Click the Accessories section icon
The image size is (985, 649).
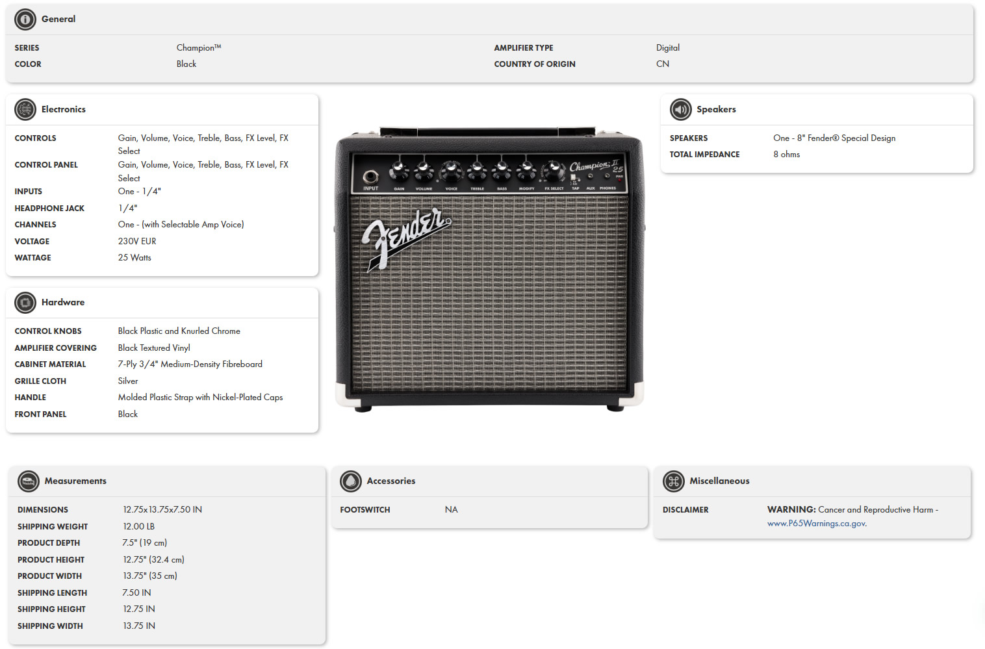click(x=351, y=481)
